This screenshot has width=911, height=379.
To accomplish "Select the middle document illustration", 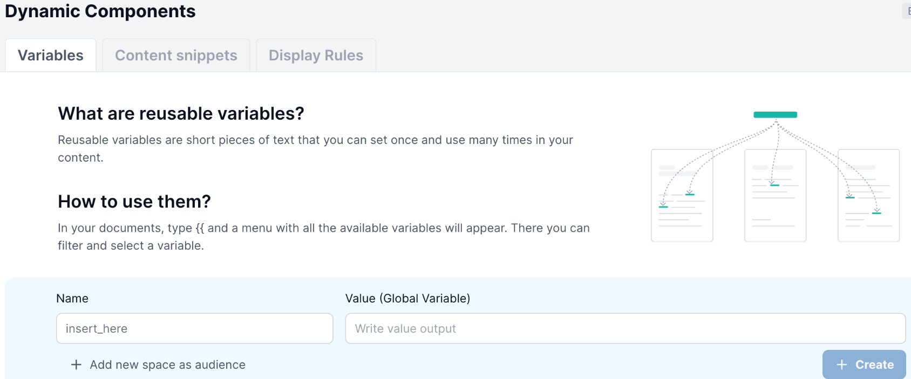I will coord(775,195).
